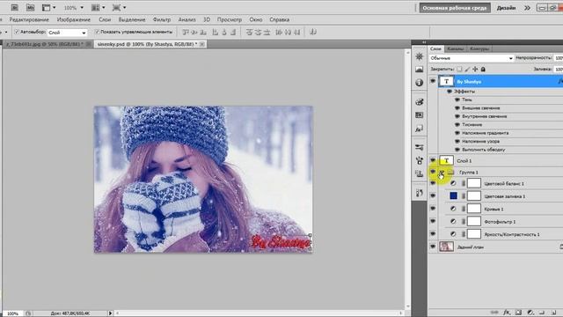563x317 pixels.
Task: Toggle Показать управляющие элементы checkbox
Action: 97,32
